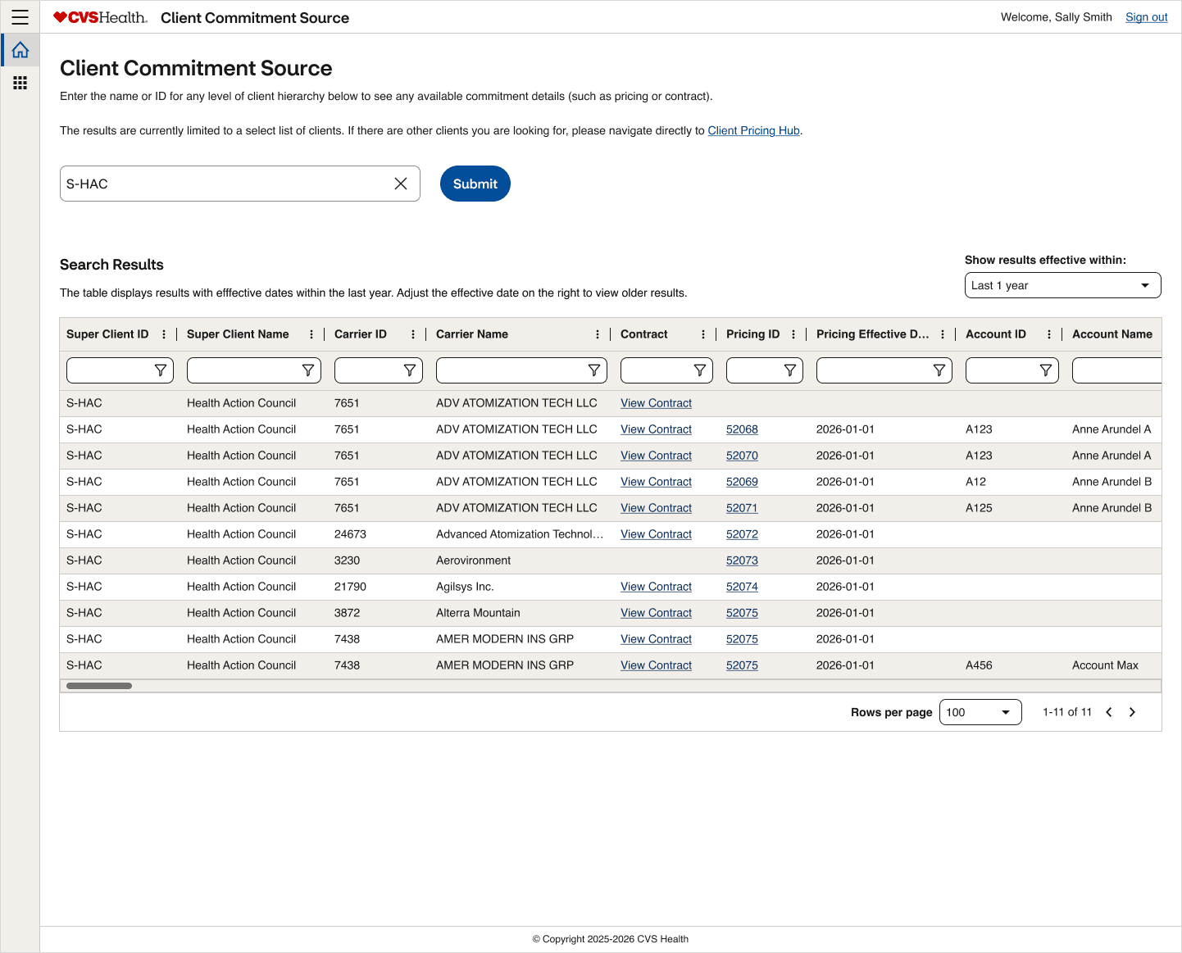Open pricing ID 52069 link
This screenshot has height=953, width=1182.
click(742, 482)
